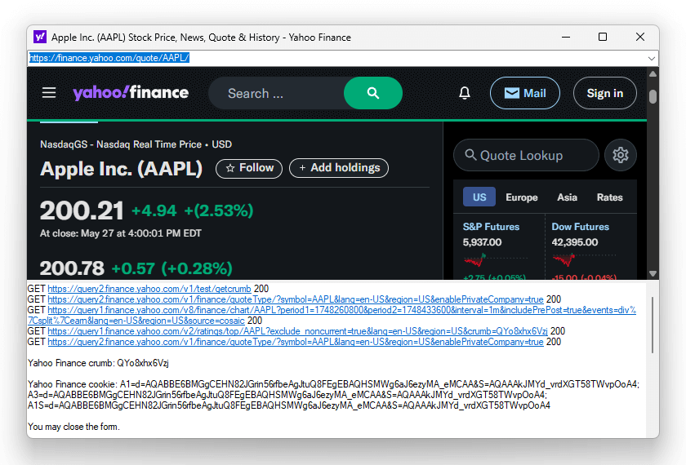Click the log panel scrollbar
The width and height of the screenshot is (686, 465).
pos(653,325)
